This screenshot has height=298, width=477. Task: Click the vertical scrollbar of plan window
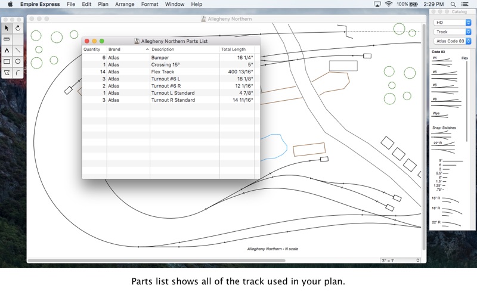(424, 137)
